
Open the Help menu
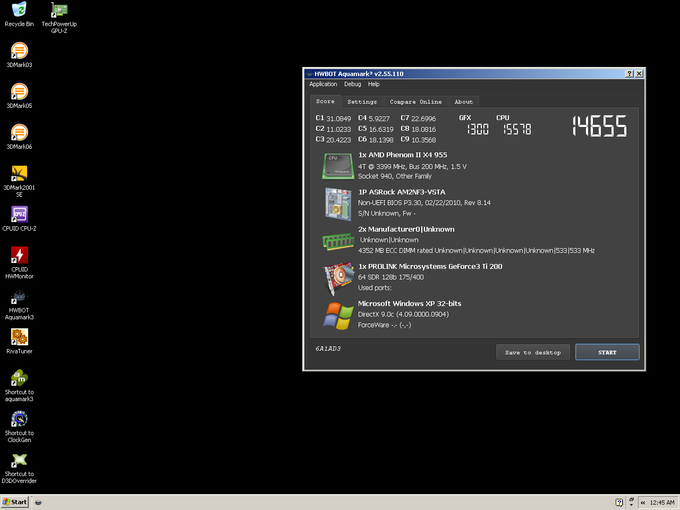tap(374, 84)
